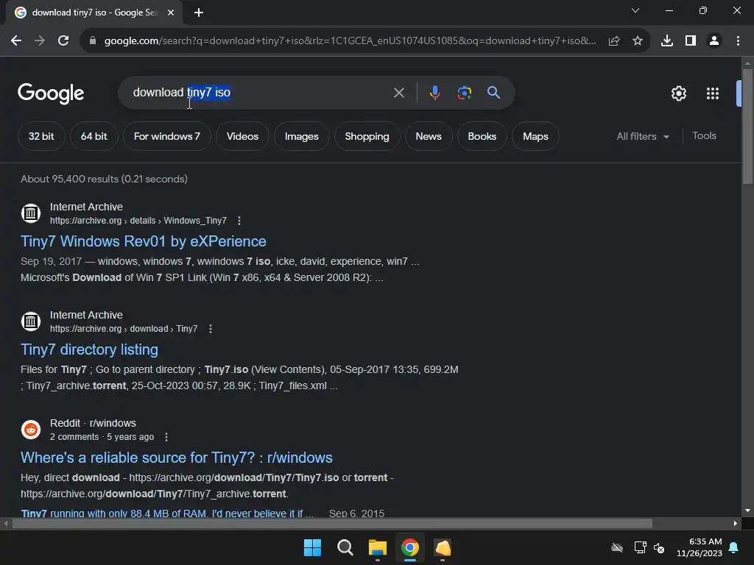This screenshot has height=565, width=754.
Task: Click Chrome icon in the taskbar
Action: [x=410, y=547]
